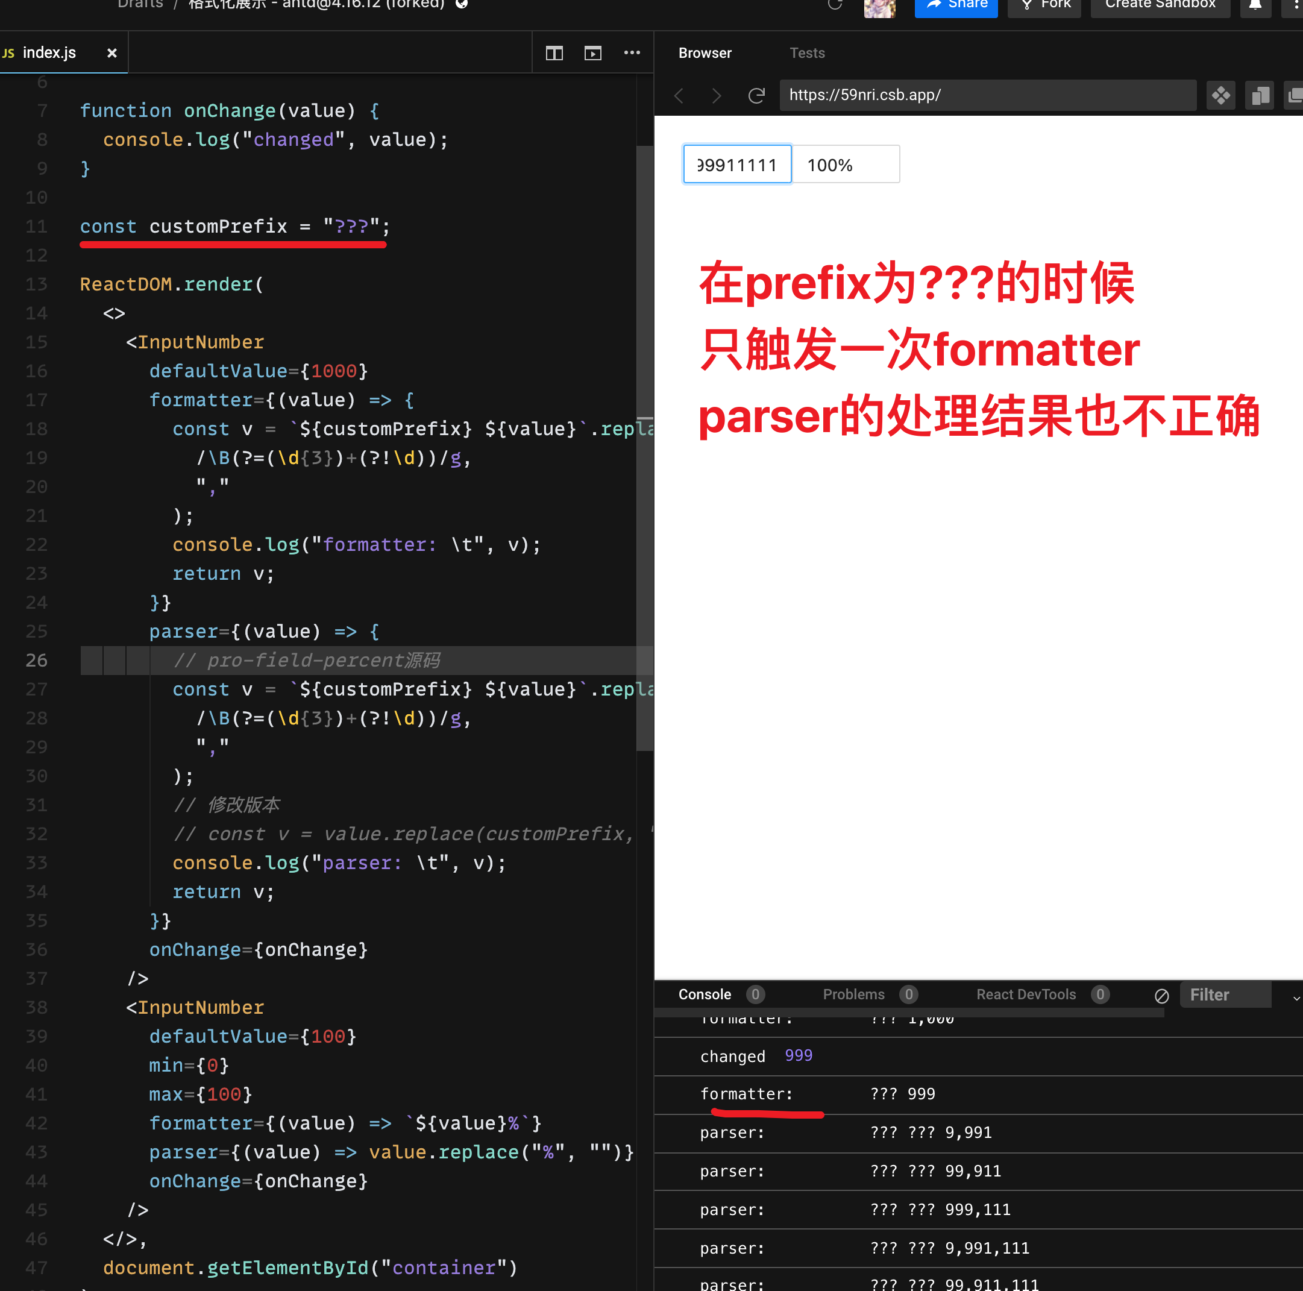
Task: Click the '// pro-field-percent源码' comment line
Action: pos(307,661)
